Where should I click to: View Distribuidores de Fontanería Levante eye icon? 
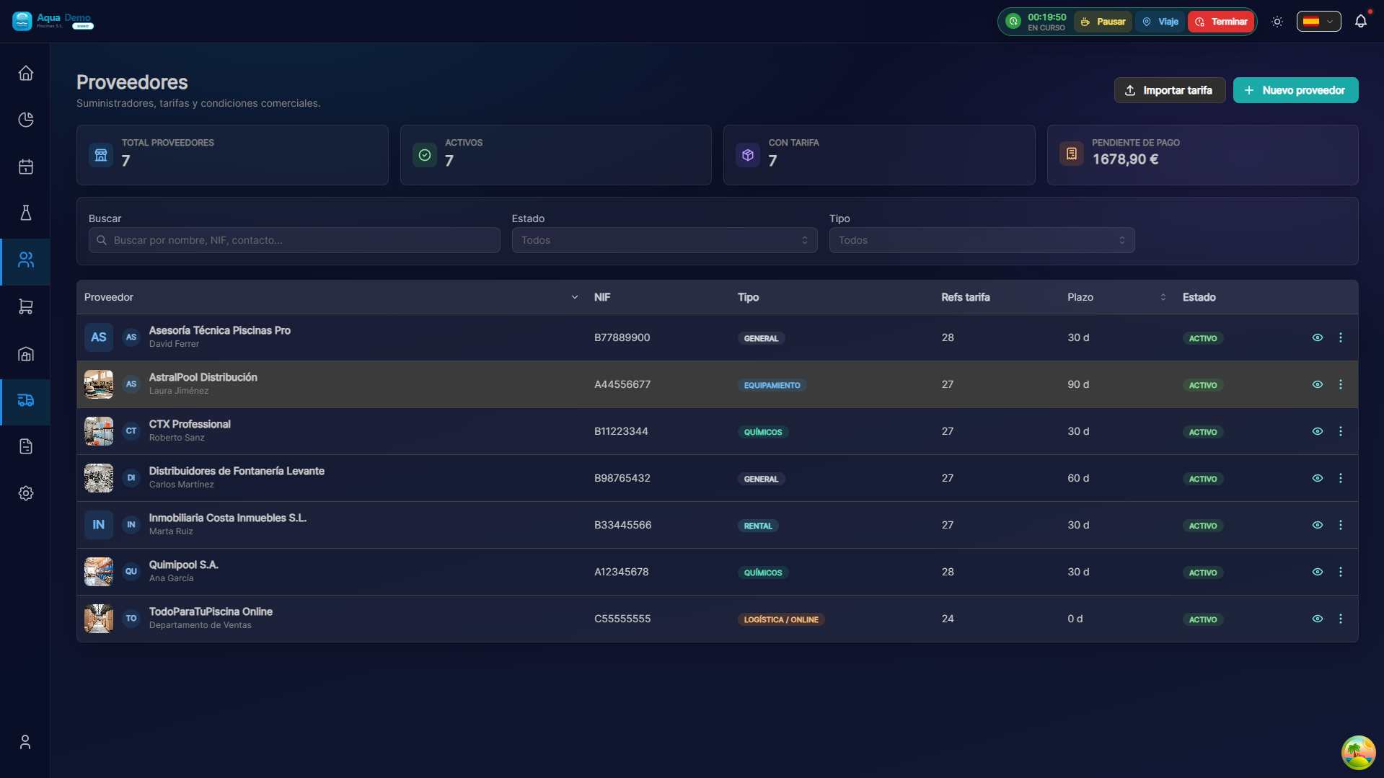(x=1317, y=478)
